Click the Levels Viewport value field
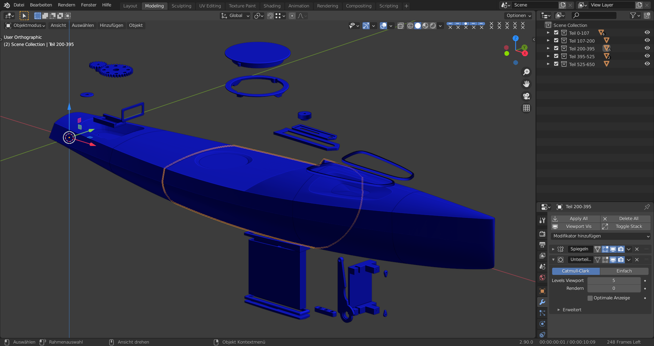This screenshot has width=654, height=346. (x=613, y=281)
